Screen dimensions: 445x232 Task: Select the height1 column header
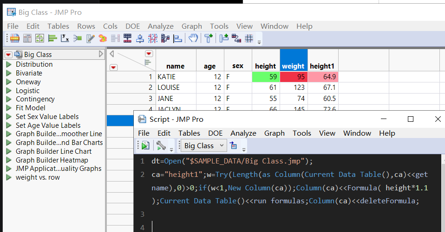(323, 60)
